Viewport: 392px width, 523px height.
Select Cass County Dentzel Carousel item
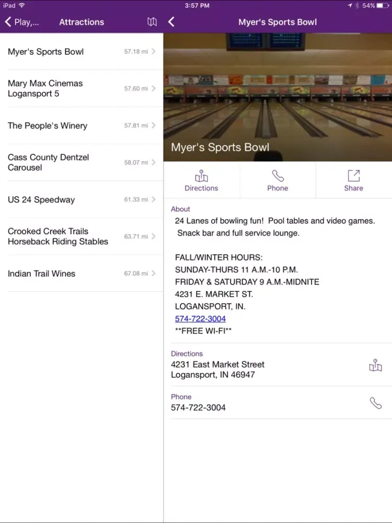[82, 163]
